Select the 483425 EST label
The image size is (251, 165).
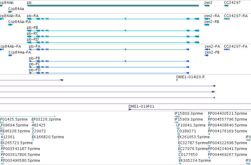(39, 125)
